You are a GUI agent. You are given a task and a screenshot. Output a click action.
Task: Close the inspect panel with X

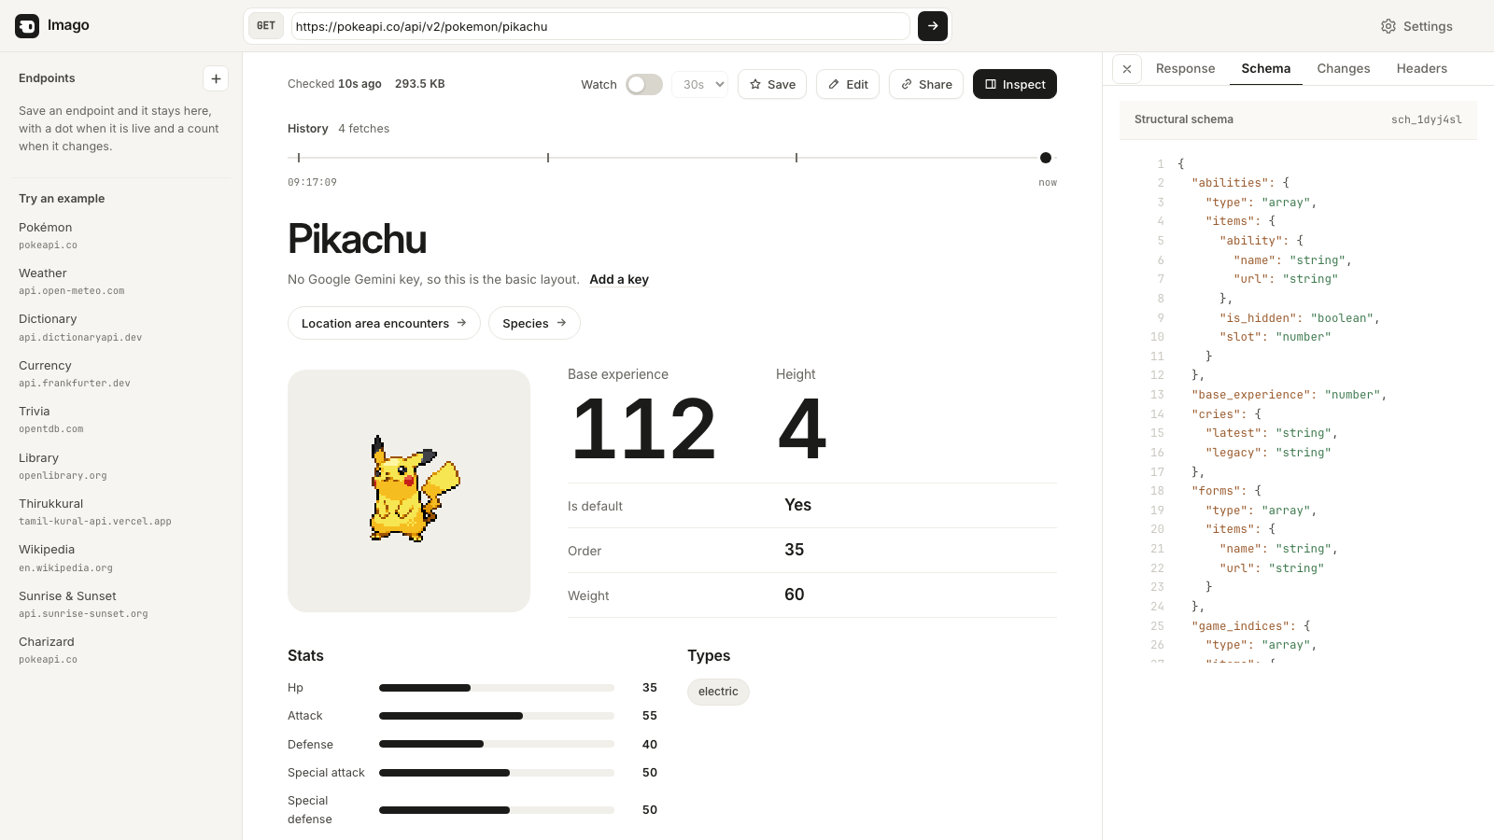tap(1127, 69)
